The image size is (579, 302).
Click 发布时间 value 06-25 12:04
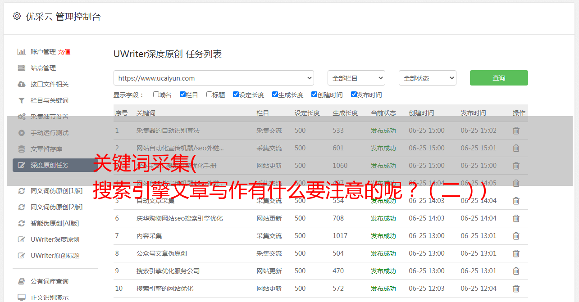[x=479, y=288]
